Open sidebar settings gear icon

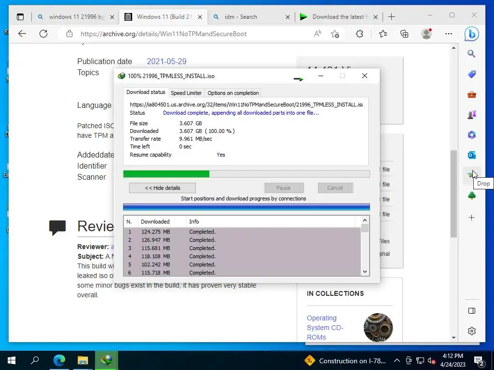pyautogui.click(x=472, y=331)
